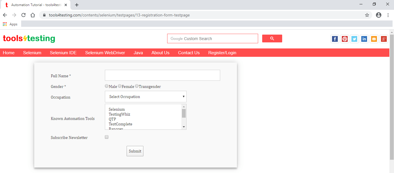This screenshot has width=394, height=173.
Task: Click inside the Full Name input field
Action: click(x=162, y=75)
